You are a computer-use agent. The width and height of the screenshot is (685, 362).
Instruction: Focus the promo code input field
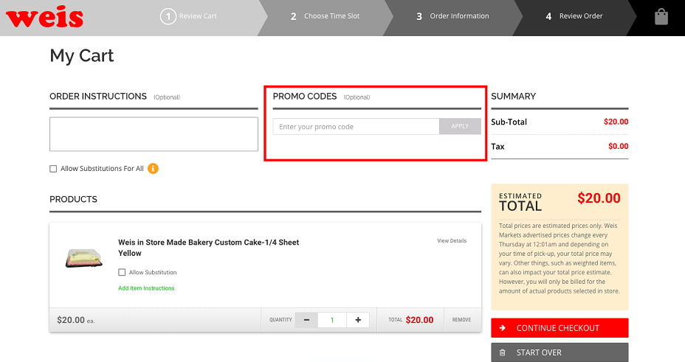[x=356, y=127]
